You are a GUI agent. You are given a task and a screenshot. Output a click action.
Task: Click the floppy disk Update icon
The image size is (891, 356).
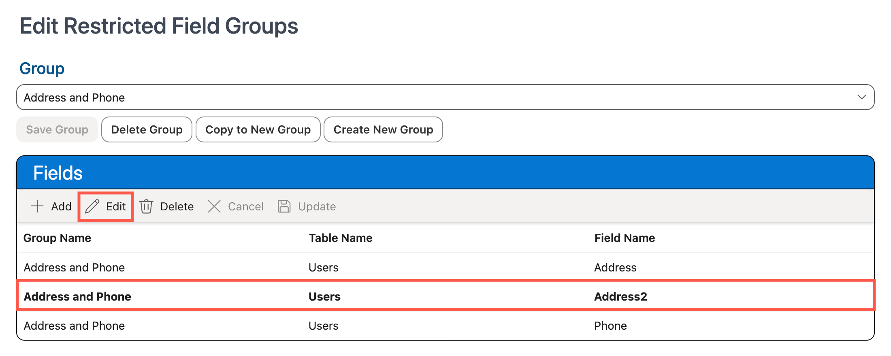(284, 206)
